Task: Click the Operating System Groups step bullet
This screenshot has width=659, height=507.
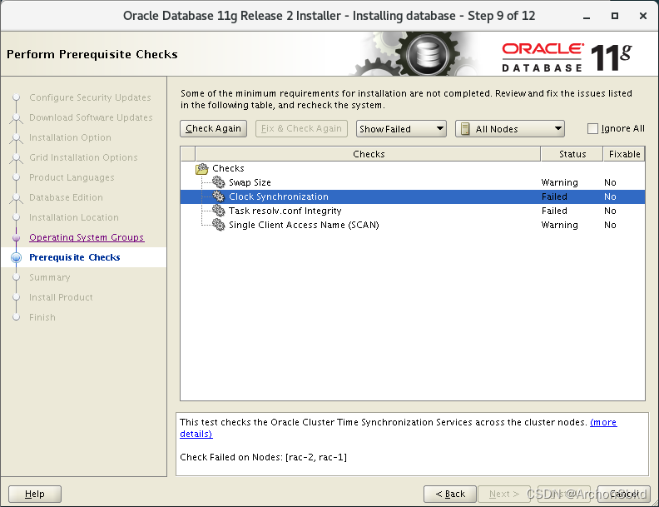Action: point(16,237)
